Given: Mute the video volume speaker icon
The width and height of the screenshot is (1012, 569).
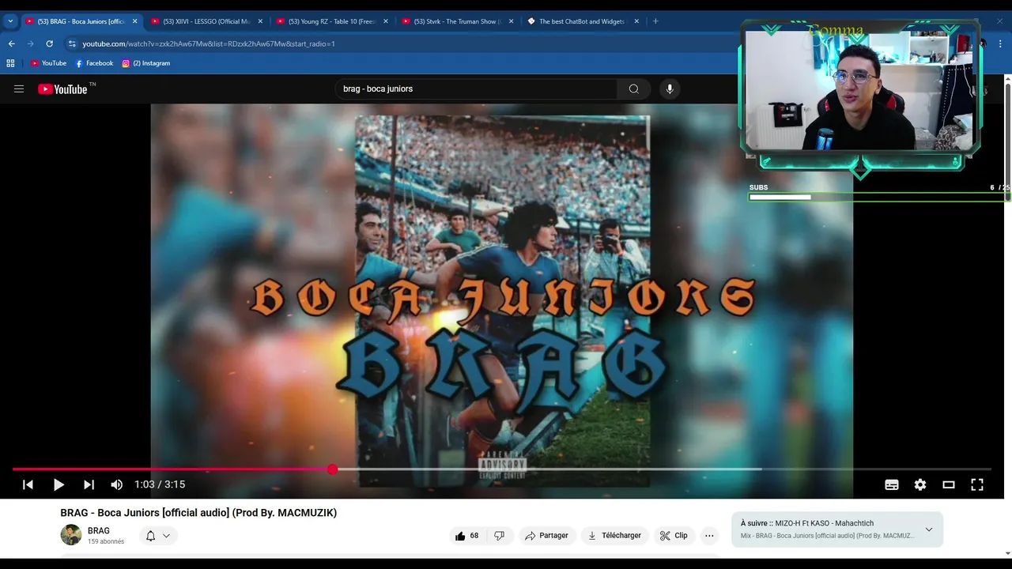Looking at the screenshot, I should point(117,484).
